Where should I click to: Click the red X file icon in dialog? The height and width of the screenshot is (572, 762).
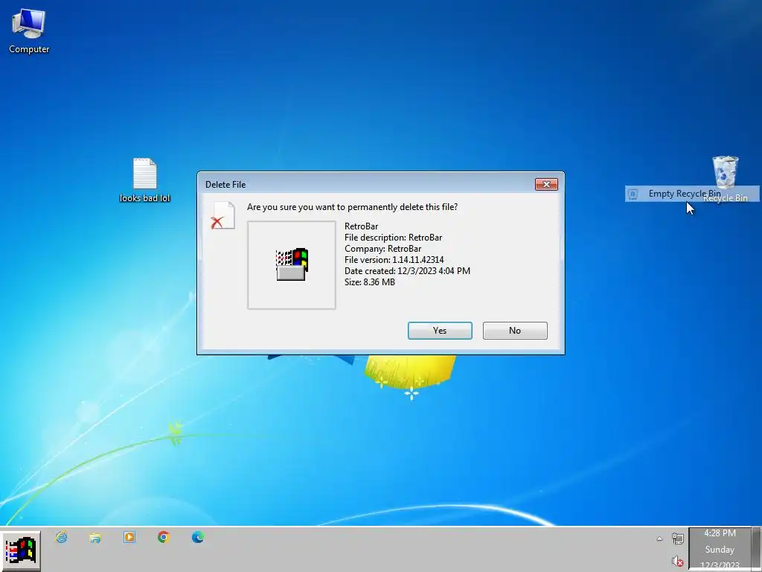(x=222, y=215)
